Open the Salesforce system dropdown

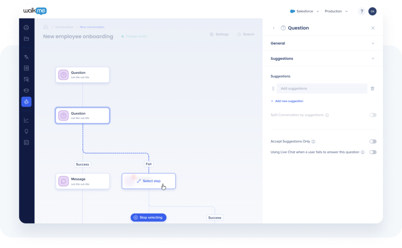(304, 11)
